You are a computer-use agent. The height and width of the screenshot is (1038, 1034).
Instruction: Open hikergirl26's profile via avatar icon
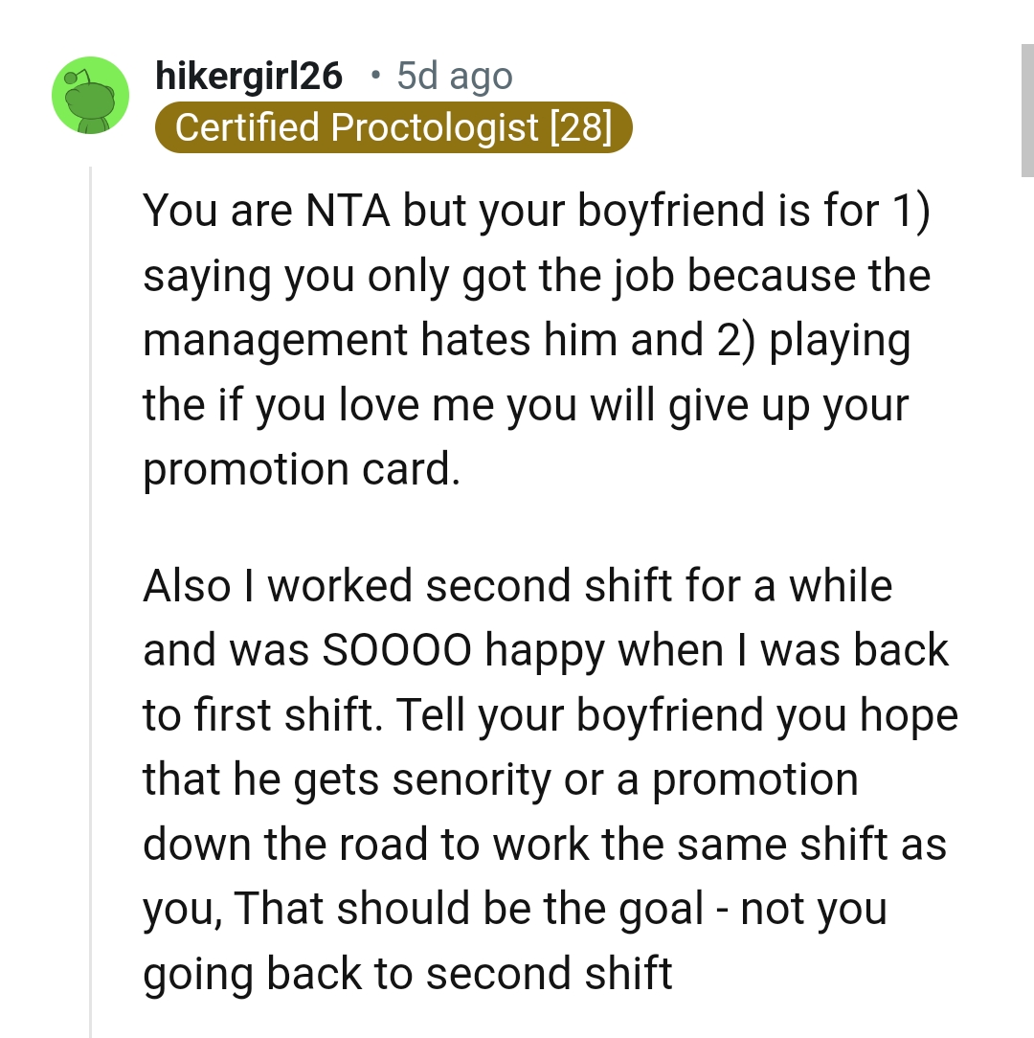point(90,94)
